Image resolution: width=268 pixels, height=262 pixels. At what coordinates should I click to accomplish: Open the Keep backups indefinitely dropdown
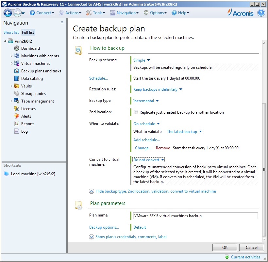[x=158, y=89]
